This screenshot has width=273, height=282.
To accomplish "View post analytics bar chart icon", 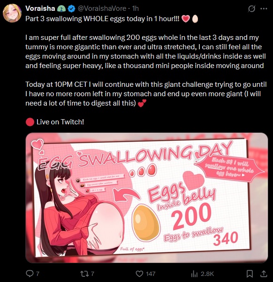I will [x=194, y=274].
